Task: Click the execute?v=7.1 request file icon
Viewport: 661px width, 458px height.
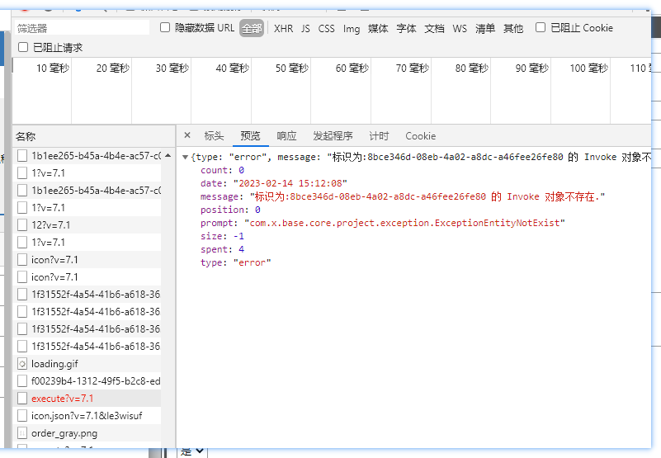Action: pyautogui.click(x=22, y=399)
